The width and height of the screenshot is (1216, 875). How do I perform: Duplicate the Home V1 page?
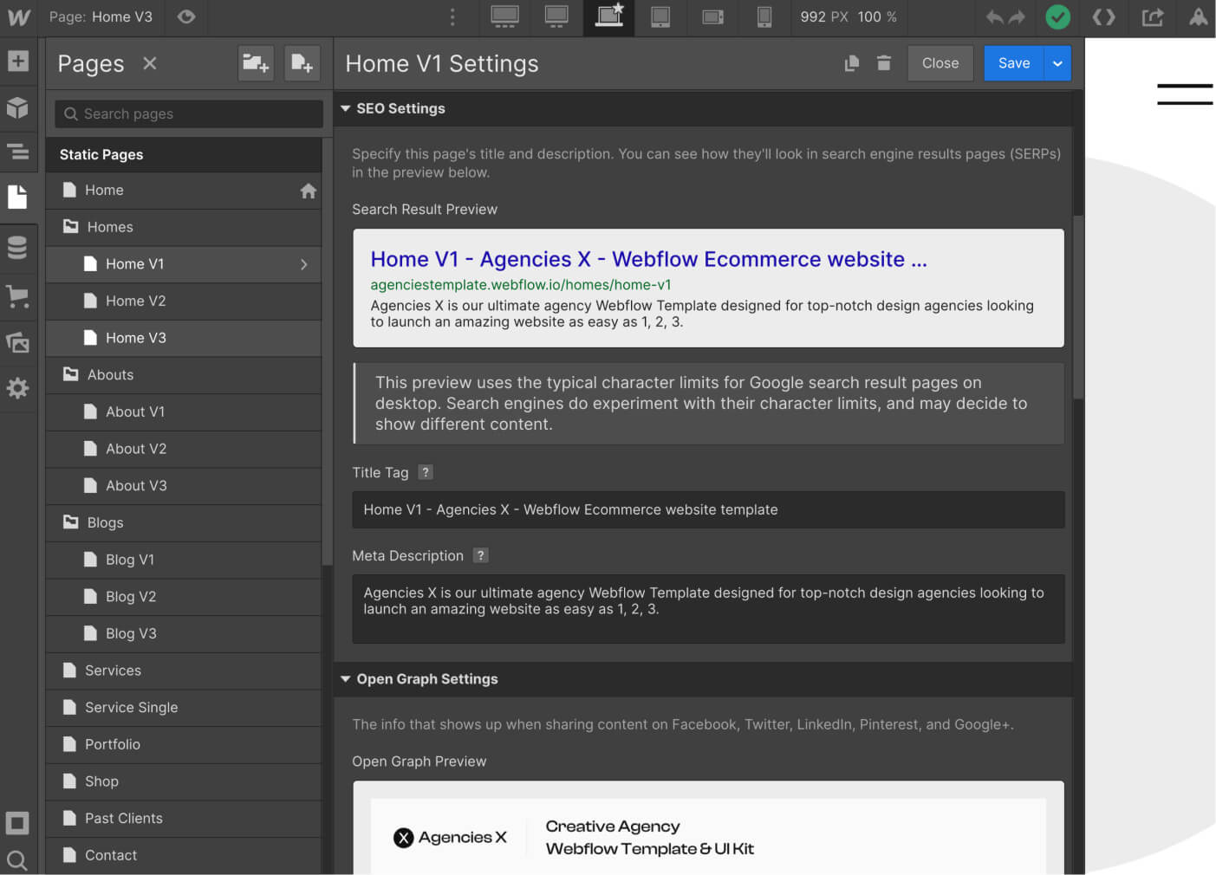tap(852, 63)
